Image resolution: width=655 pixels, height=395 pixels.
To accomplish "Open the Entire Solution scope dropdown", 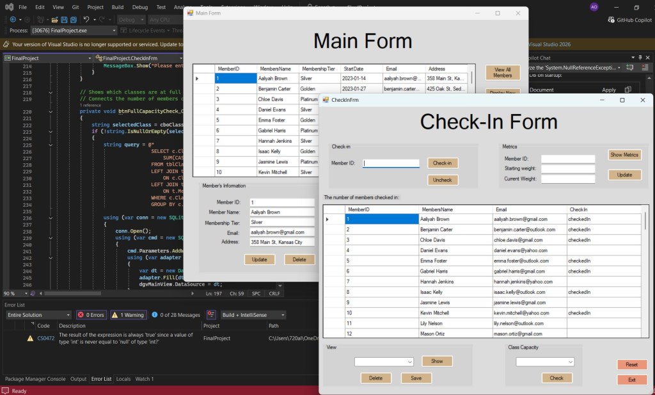I will (x=38, y=315).
